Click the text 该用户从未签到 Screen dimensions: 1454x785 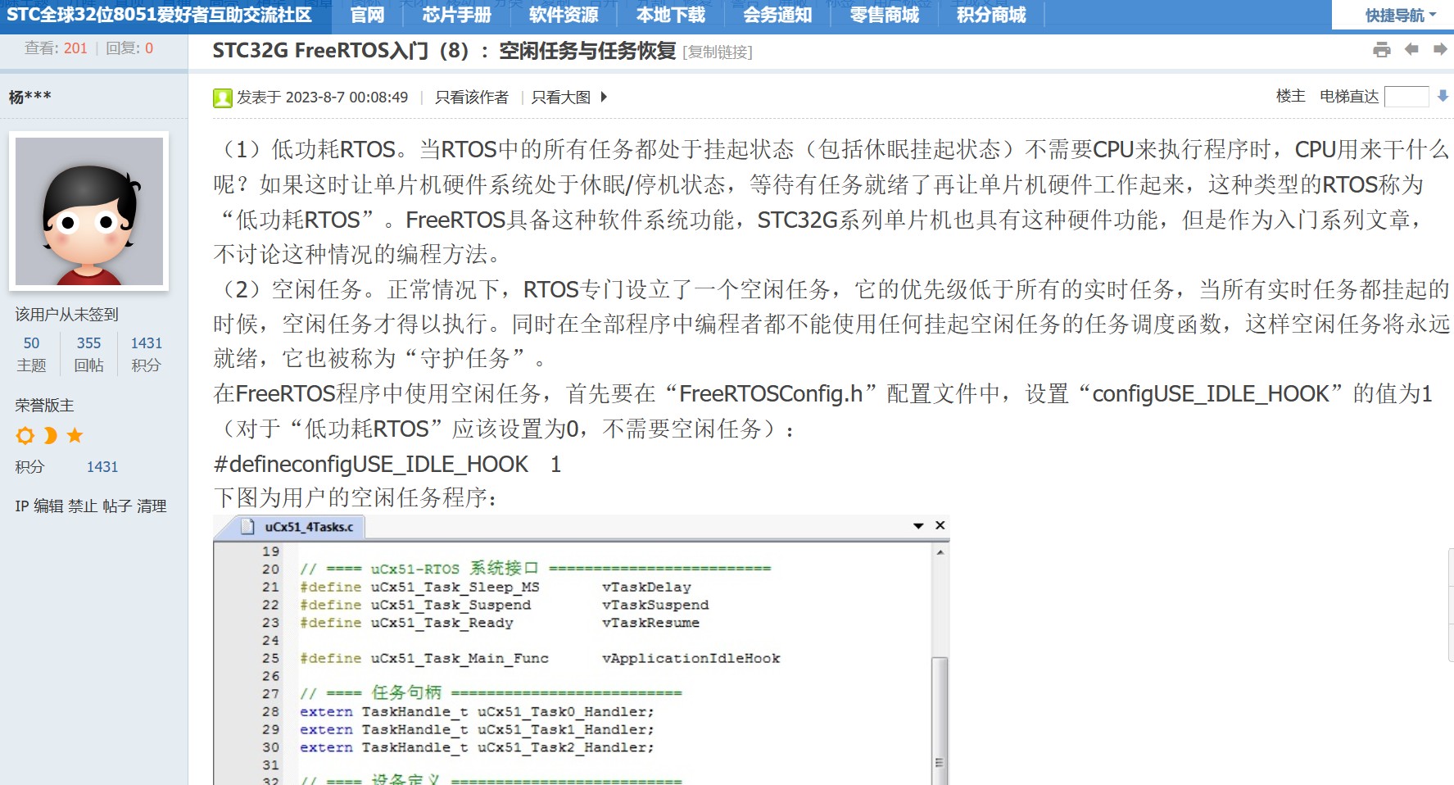pos(66,315)
